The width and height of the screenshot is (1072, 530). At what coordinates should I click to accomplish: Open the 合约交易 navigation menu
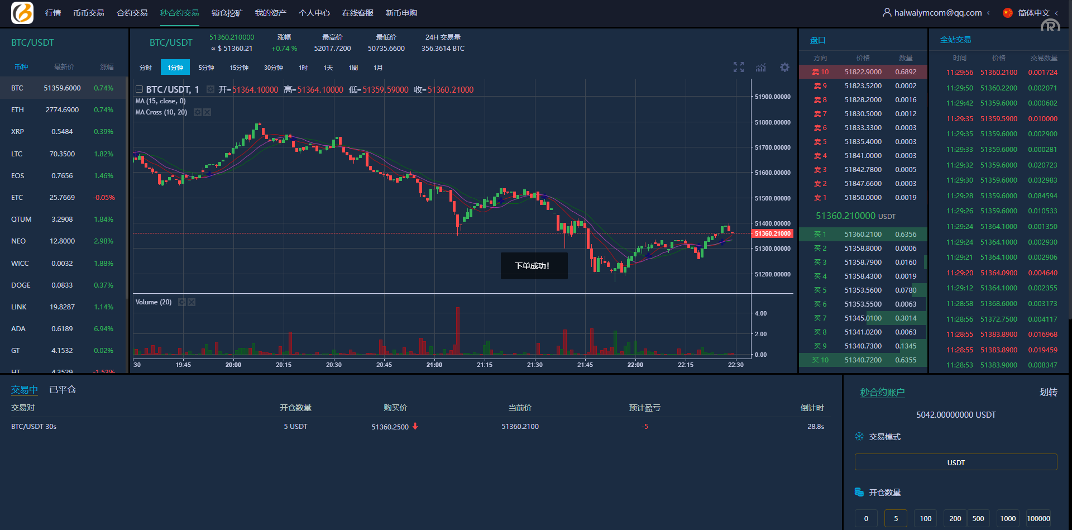click(x=132, y=13)
